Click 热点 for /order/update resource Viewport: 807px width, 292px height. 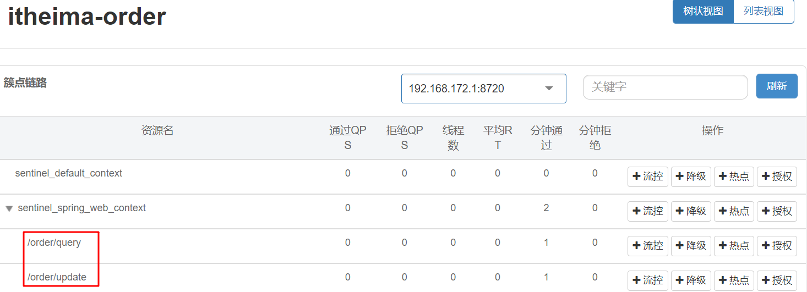coord(734,280)
